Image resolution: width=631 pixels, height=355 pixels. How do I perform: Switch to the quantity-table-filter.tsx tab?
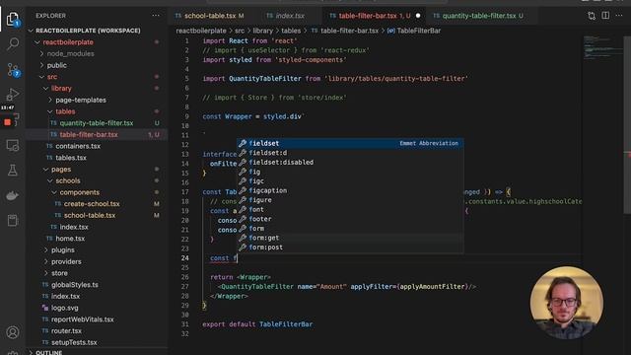click(x=479, y=16)
